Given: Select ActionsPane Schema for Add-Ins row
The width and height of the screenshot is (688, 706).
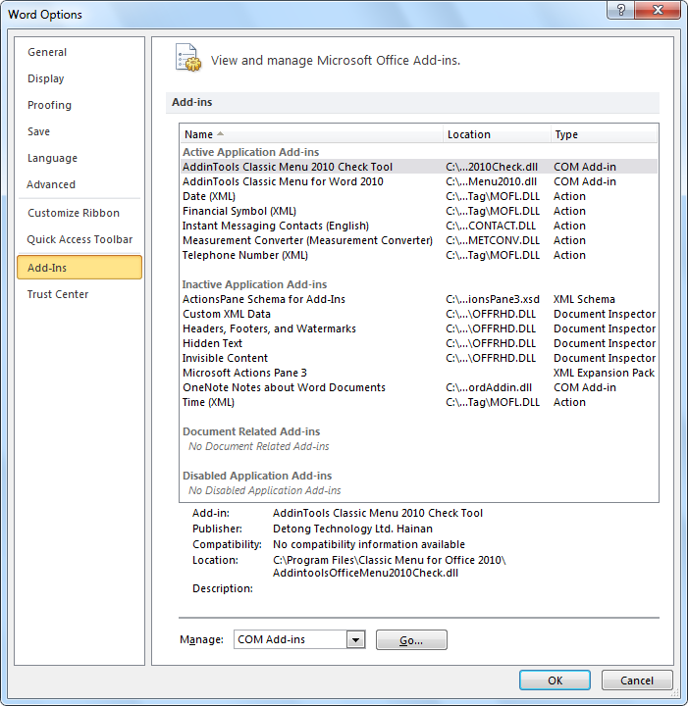Looking at the screenshot, I should pyautogui.click(x=418, y=299).
